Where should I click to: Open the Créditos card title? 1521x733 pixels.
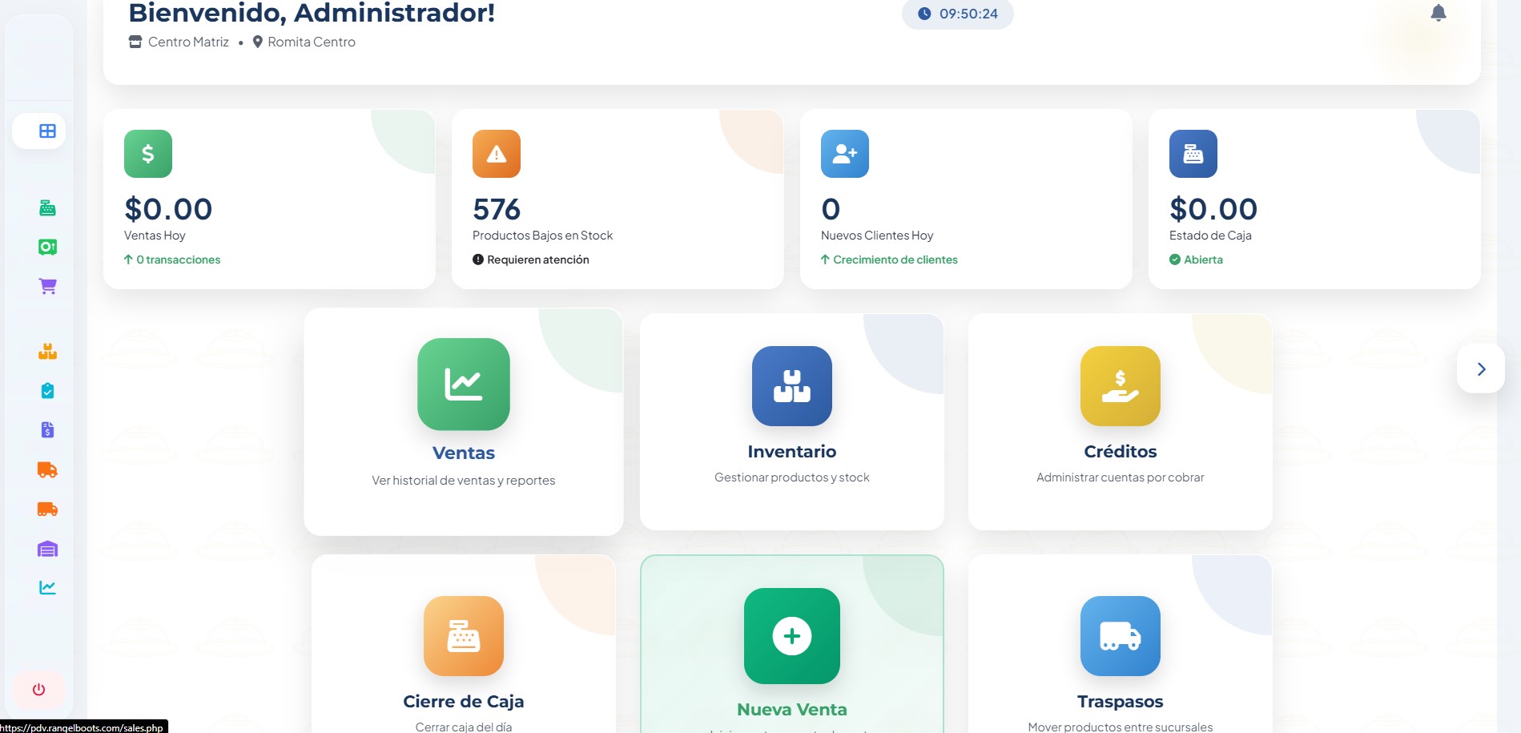pyautogui.click(x=1121, y=451)
